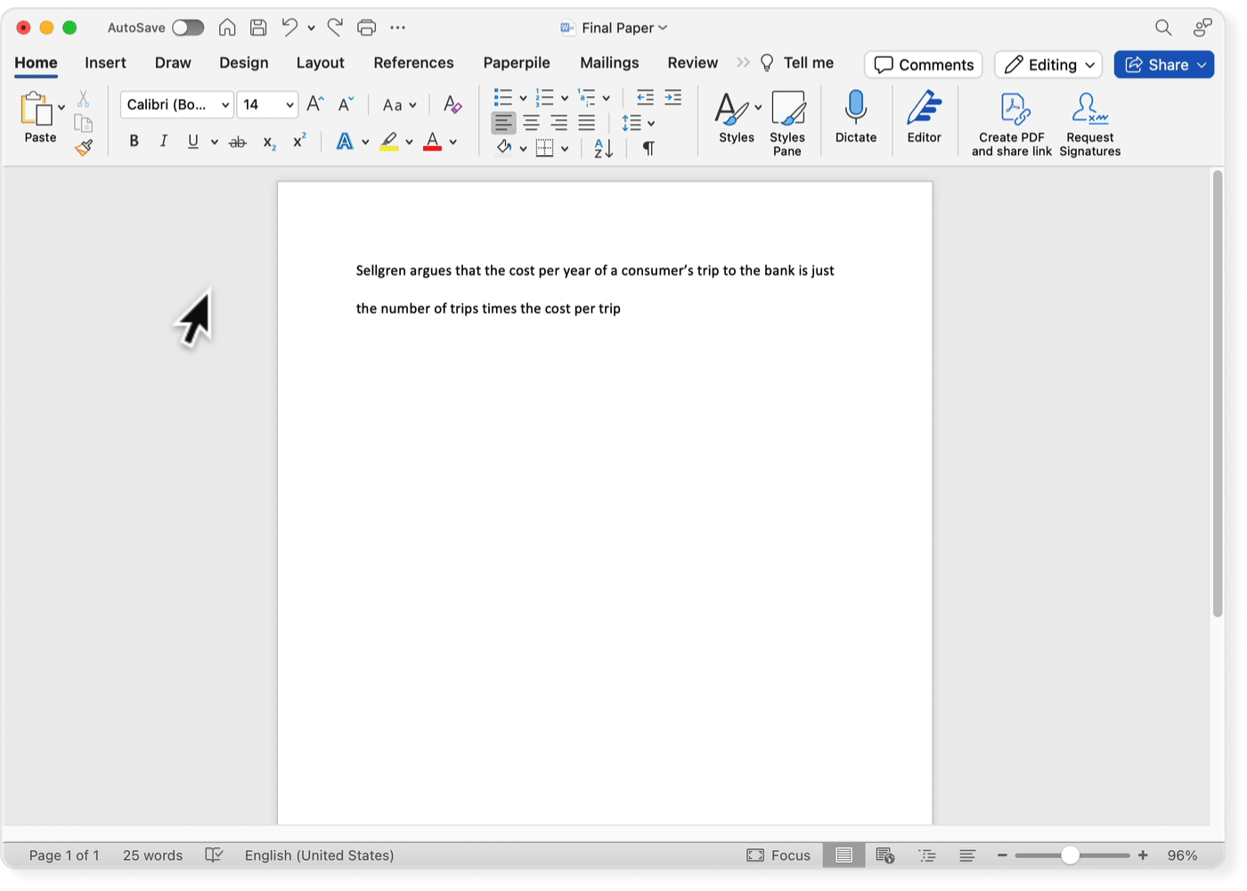The width and height of the screenshot is (1247, 891).
Task: Click the Sort A to Z icon
Action: pos(603,148)
